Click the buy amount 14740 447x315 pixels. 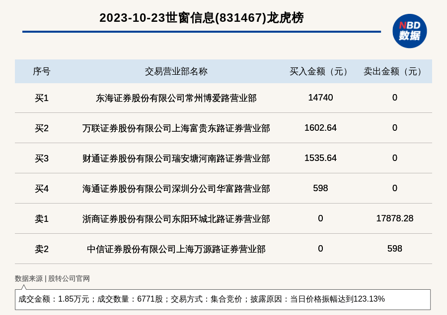(320, 98)
